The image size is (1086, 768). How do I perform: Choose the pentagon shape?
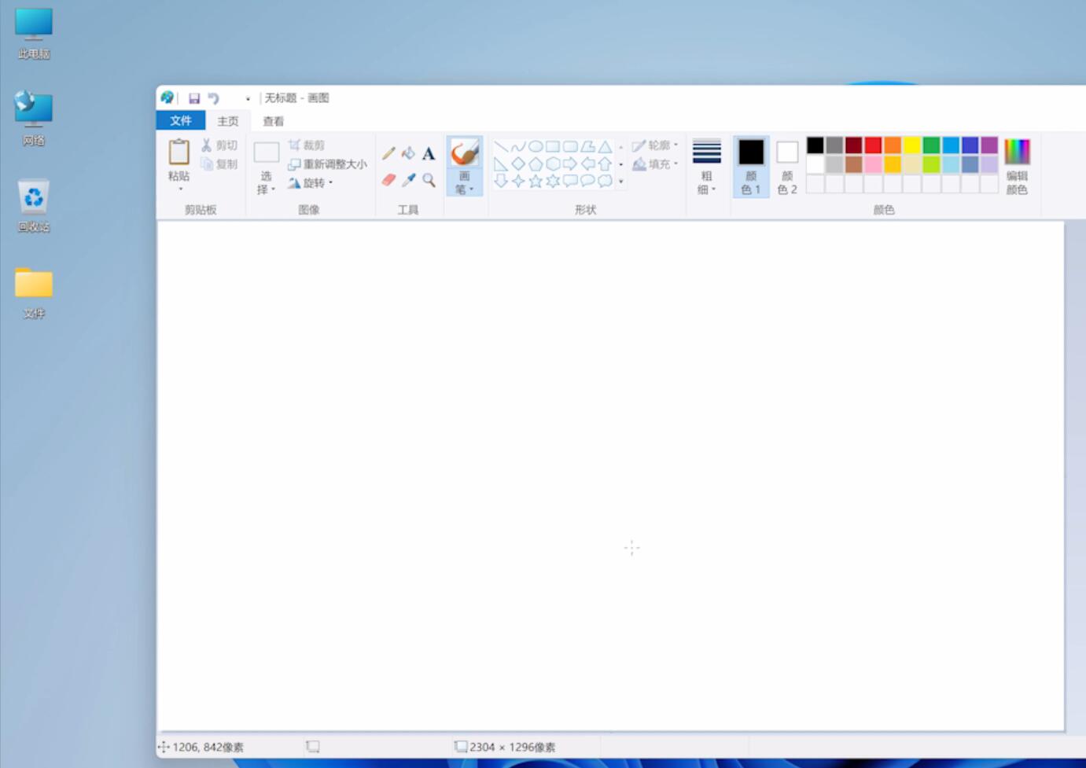536,164
